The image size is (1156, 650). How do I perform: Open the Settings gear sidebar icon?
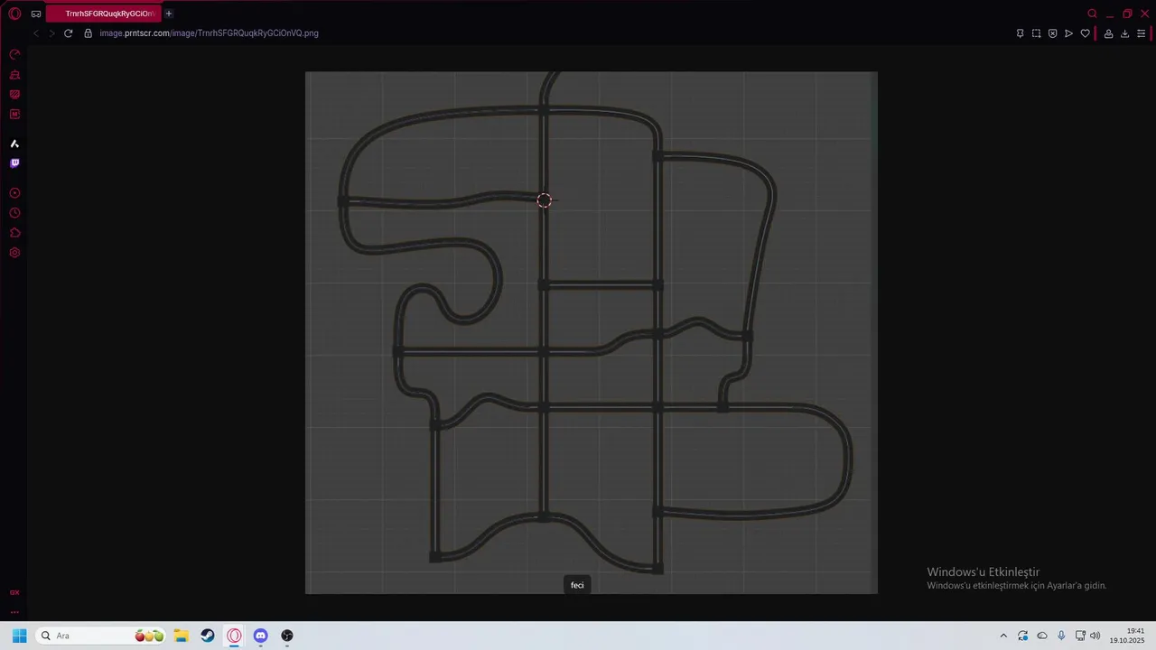(14, 253)
